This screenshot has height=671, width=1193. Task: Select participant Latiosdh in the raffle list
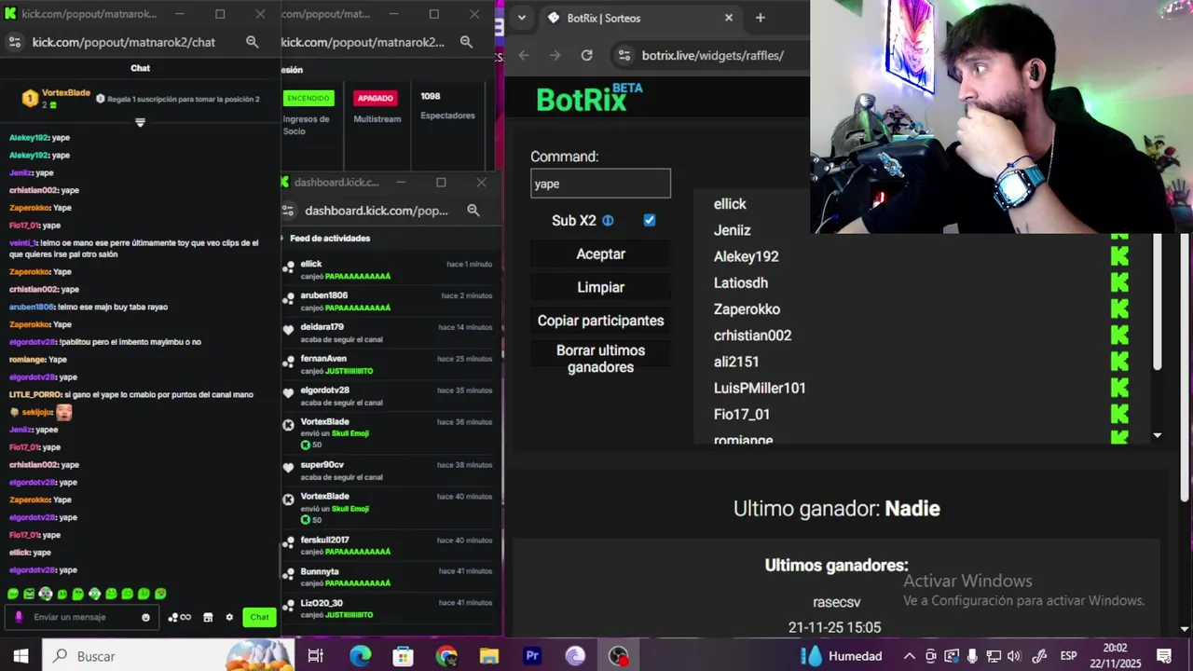click(741, 283)
